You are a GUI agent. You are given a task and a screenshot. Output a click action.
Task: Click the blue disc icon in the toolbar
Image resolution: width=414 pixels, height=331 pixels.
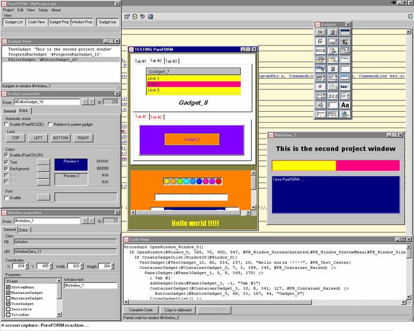tap(151, 17)
